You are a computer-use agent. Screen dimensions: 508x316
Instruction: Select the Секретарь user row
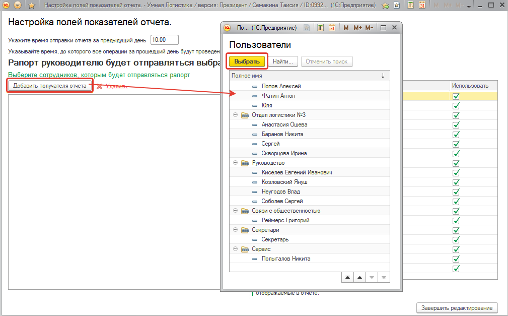click(x=310, y=239)
